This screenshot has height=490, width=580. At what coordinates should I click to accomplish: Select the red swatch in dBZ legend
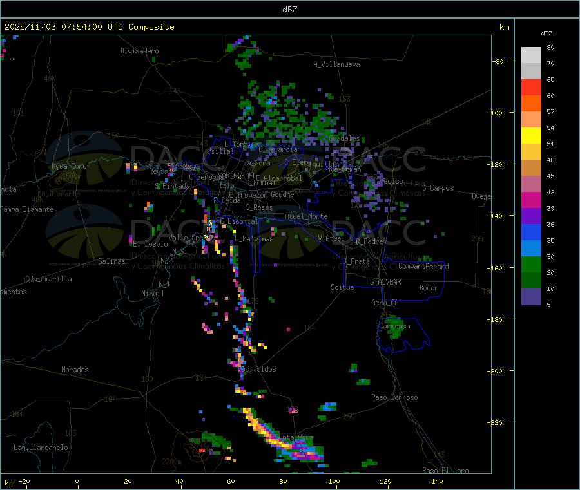[531, 87]
